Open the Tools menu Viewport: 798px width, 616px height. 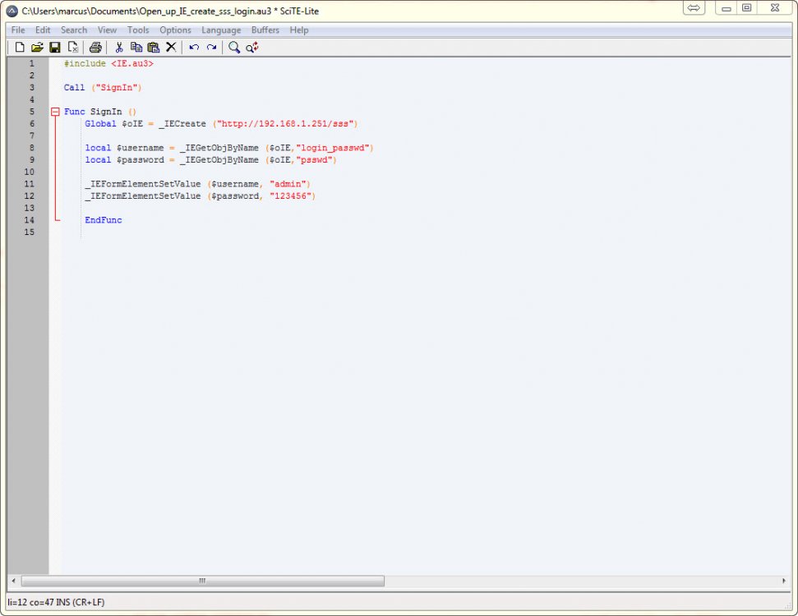[x=138, y=30]
